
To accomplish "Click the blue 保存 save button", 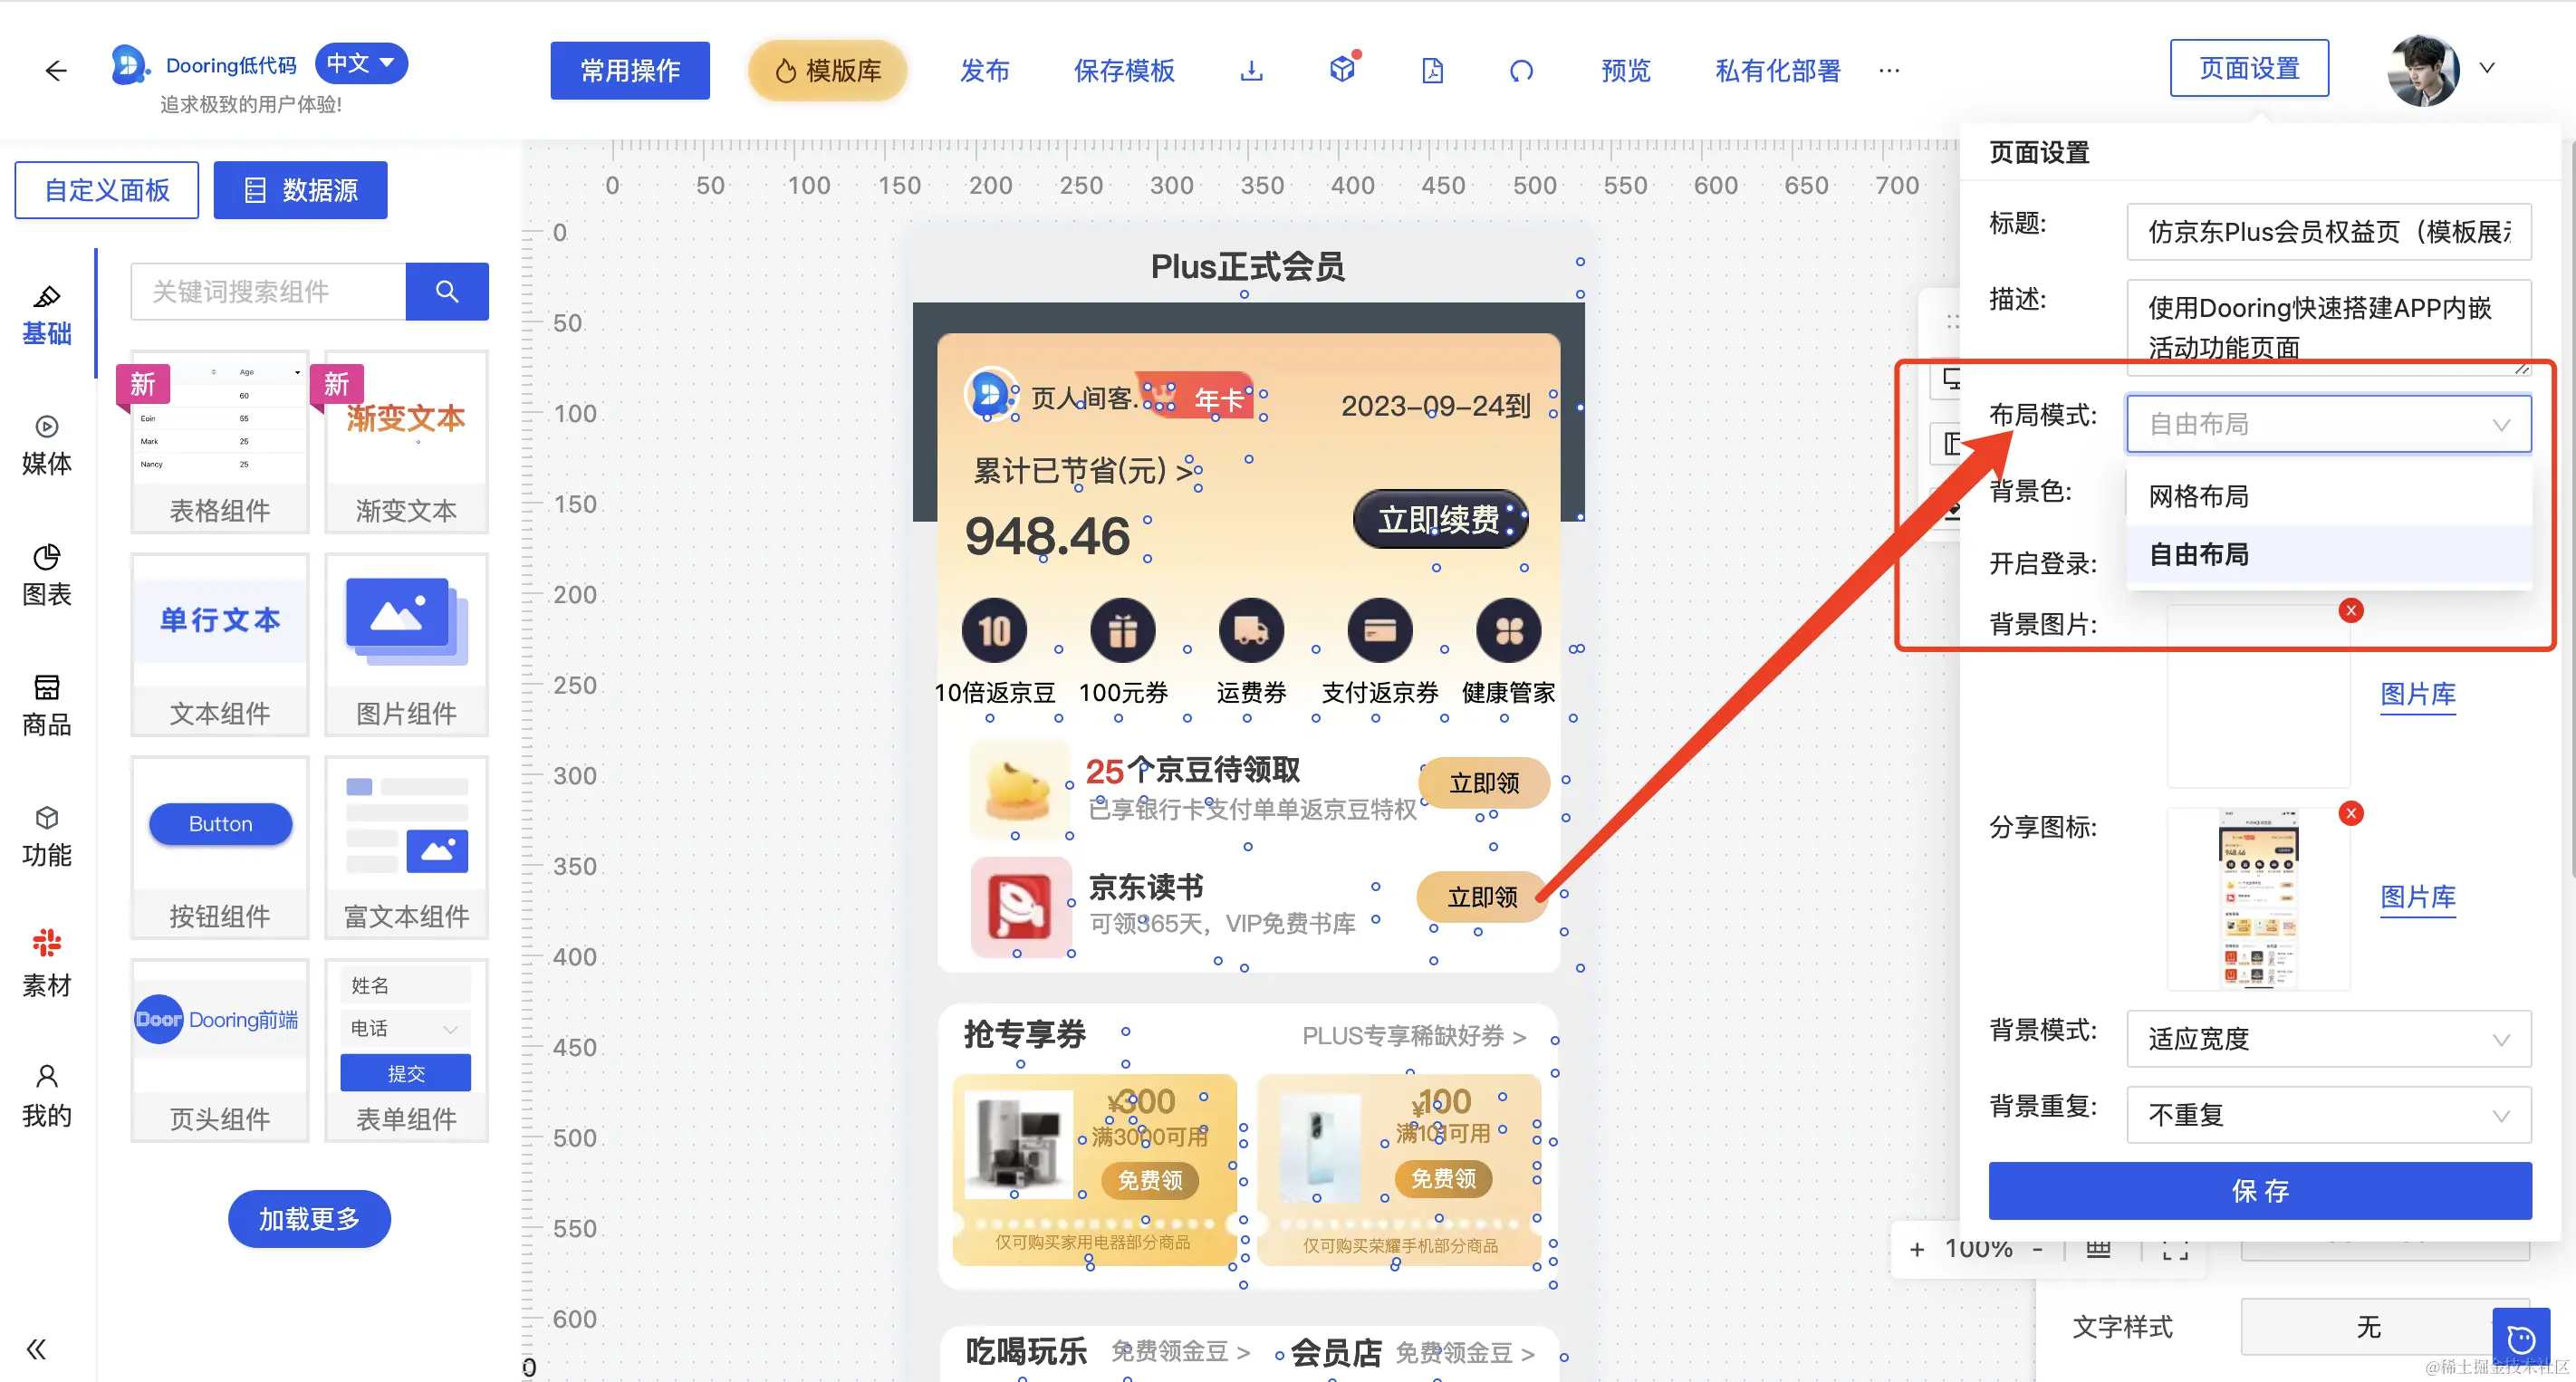I will [2259, 1190].
